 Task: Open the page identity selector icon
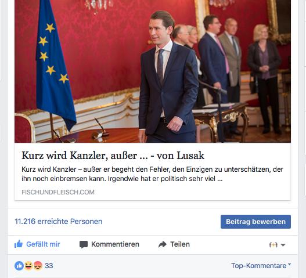tap(273, 245)
